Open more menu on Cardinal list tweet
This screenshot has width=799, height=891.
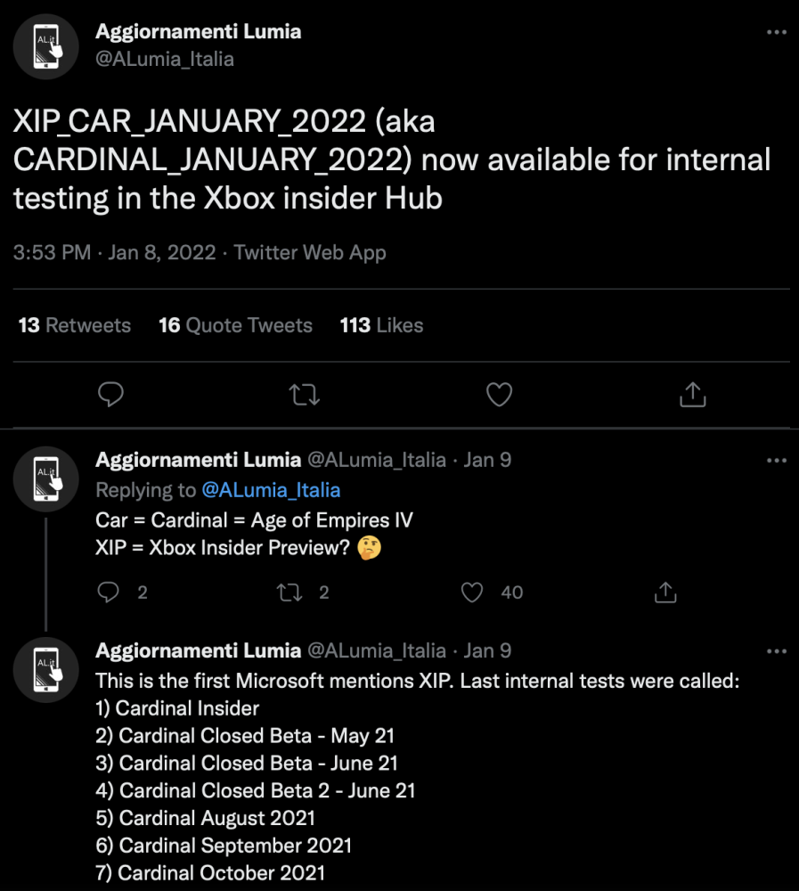777,651
